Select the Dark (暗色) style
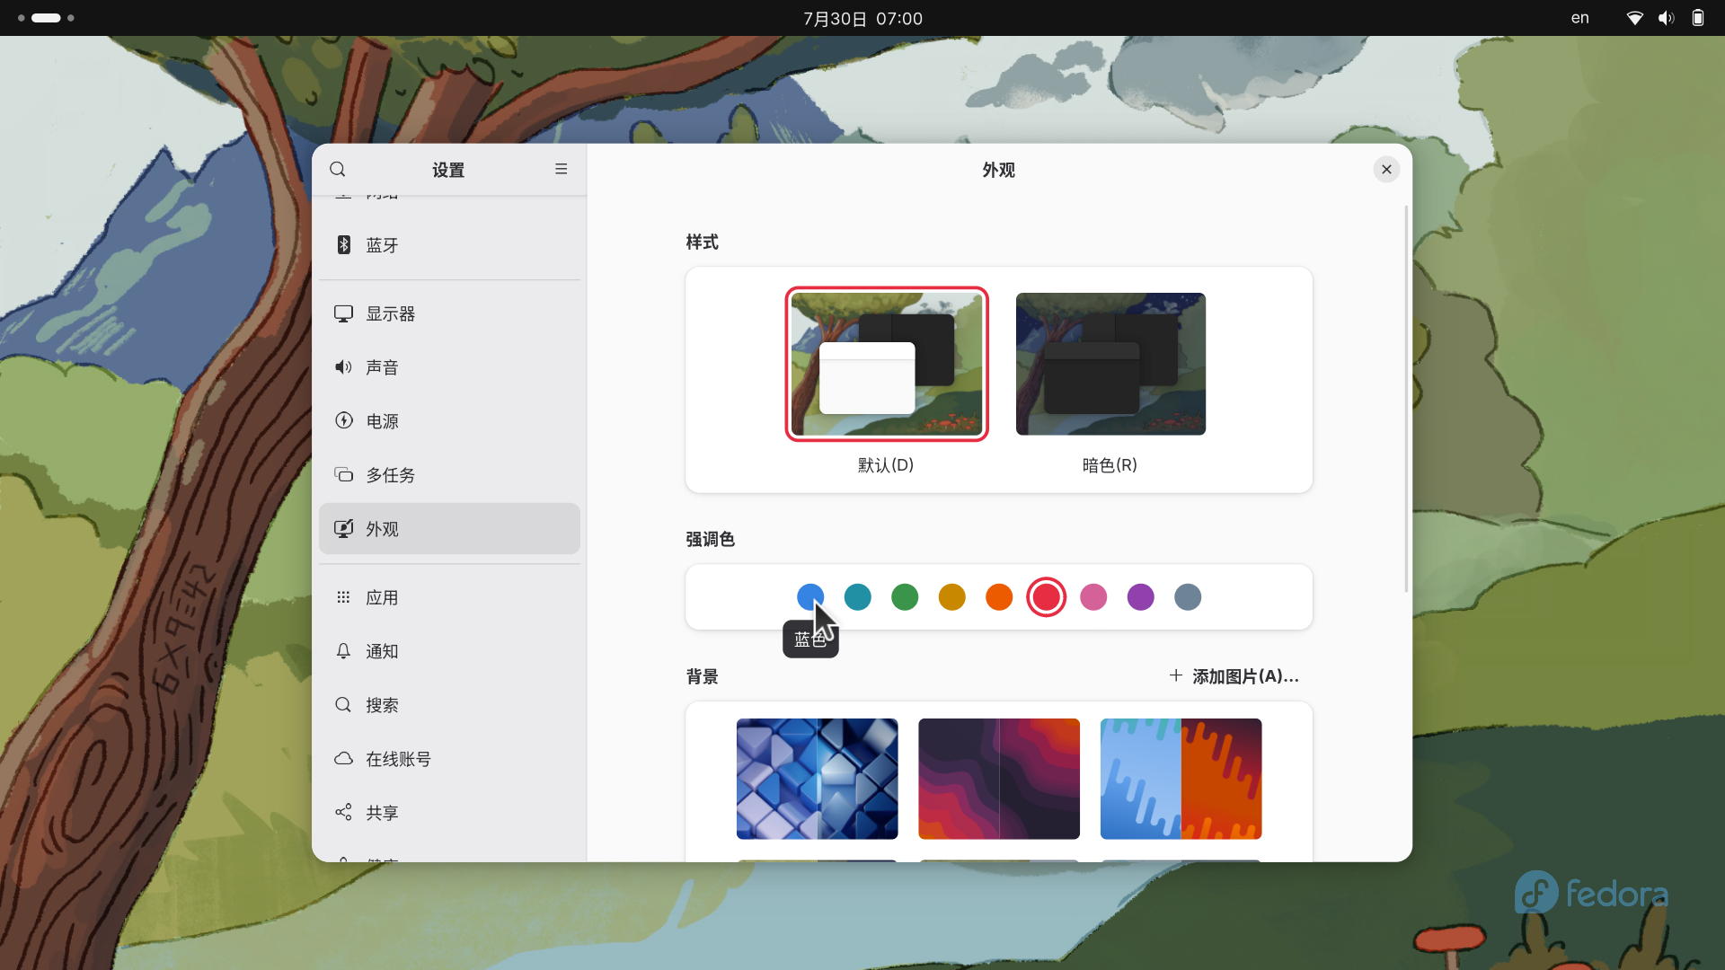Screen dimensions: 1725x970 click(x=1110, y=364)
